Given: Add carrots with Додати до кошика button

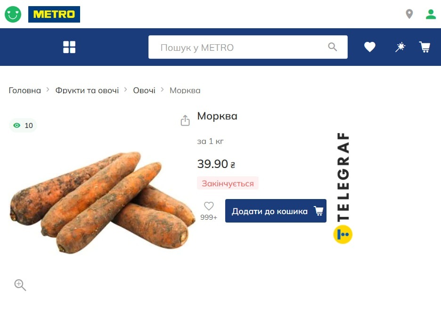Looking at the screenshot, I should coord(276,211).
